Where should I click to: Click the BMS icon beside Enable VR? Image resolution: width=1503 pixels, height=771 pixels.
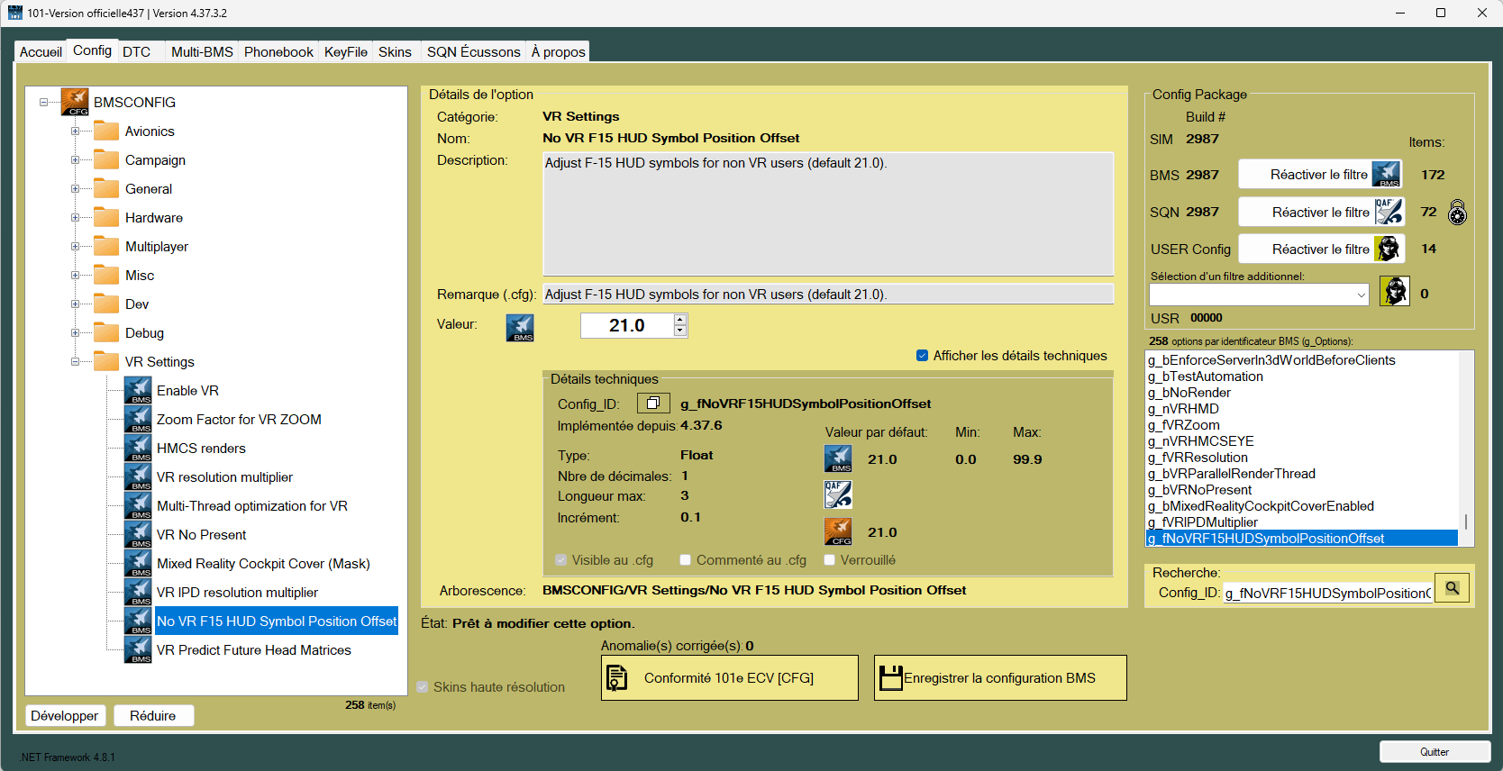pyautogui.click(x=138, y=390)
